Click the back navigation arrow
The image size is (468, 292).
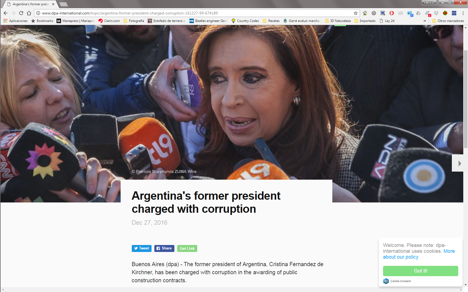[6, 13]
